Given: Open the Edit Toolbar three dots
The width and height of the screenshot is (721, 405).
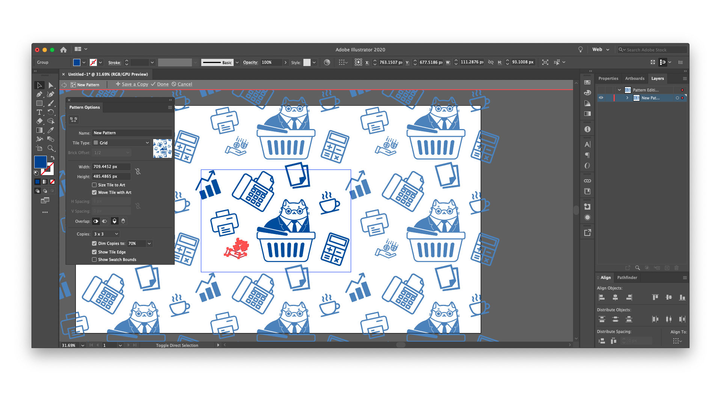Looking at the screenshot, I should click(45, 212).
